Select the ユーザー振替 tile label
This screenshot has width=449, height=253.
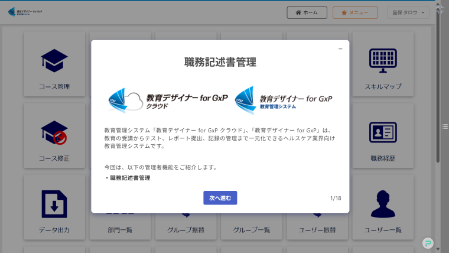coord(317,230)
